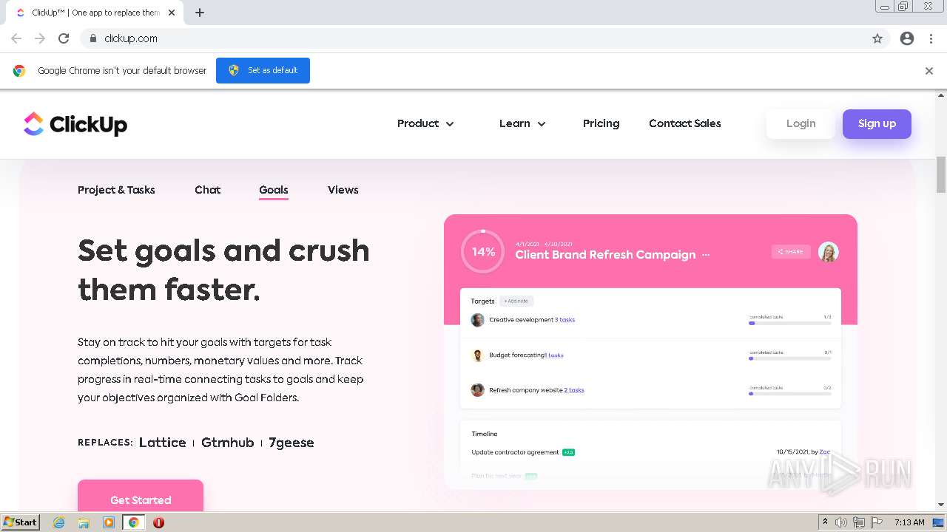Open the Pricing page

601,123
